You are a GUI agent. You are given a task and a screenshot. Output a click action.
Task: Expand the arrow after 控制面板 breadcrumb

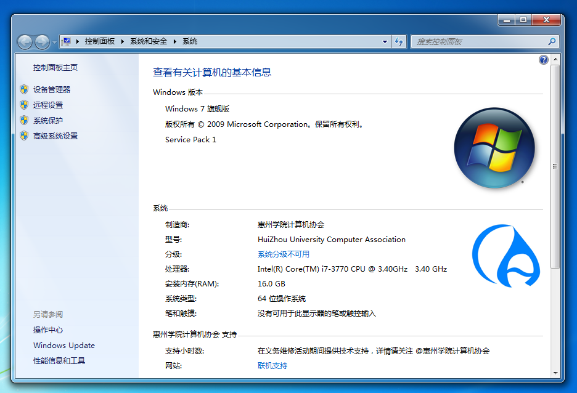point(123,41)
